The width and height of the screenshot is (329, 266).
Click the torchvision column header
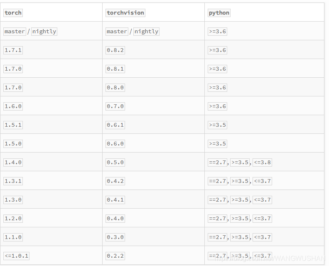coord(125,13)
